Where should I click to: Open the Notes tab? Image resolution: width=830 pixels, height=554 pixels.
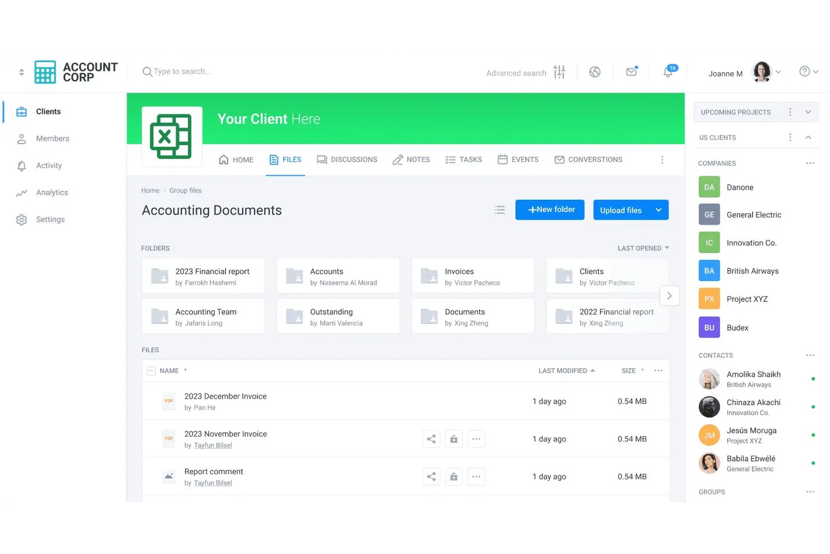[x=411, y=160]
